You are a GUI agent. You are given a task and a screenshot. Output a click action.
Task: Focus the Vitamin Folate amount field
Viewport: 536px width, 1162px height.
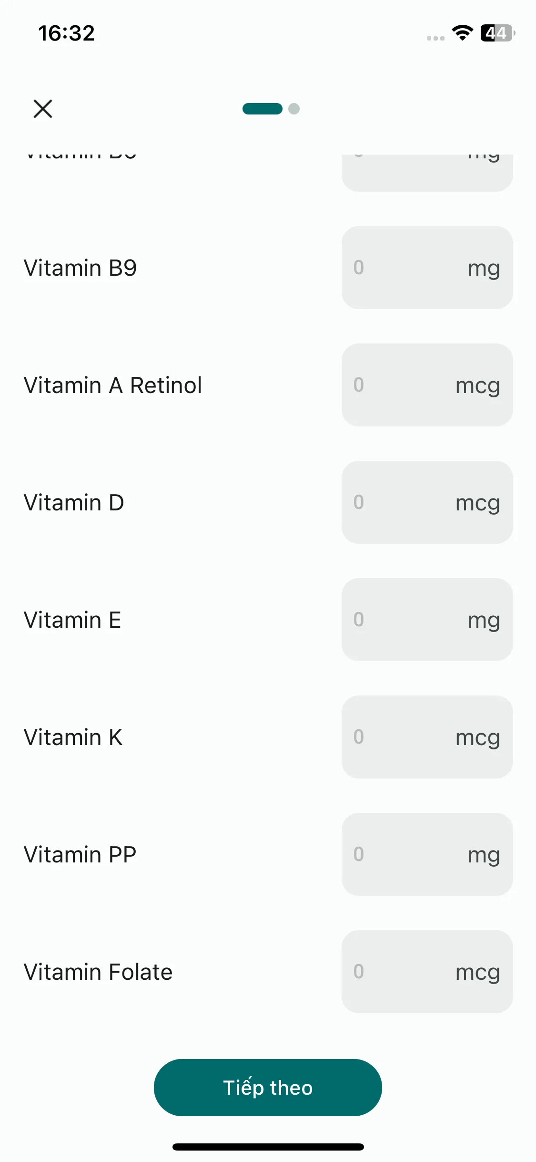coord(427,972)
